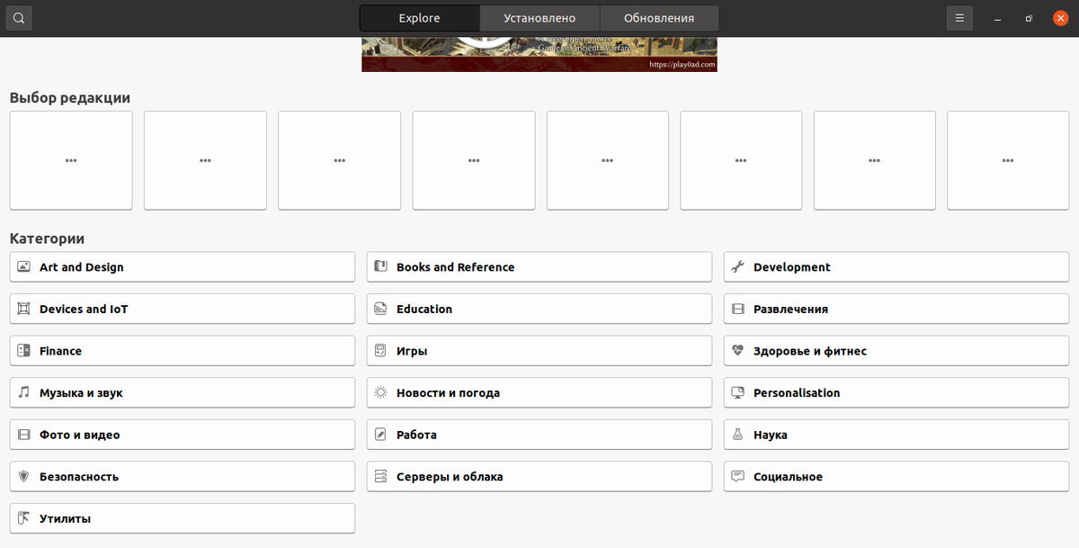Screen dimensions: 1079x548
Task: Click the Развлечения film icon
Action: pyautogui.click(x=738, y=309)
